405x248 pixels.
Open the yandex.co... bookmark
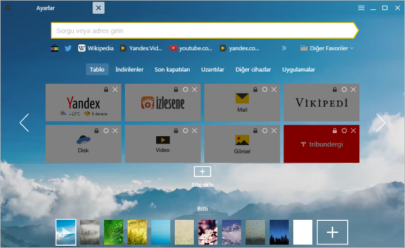coord(240,48)
